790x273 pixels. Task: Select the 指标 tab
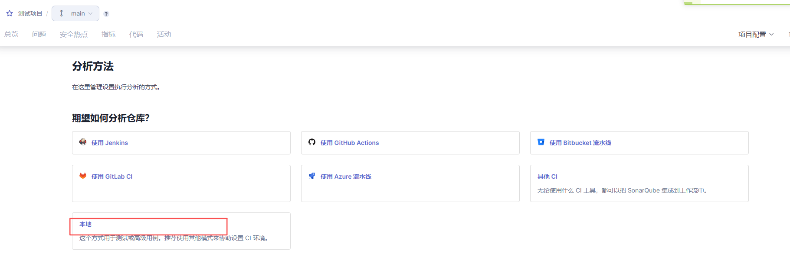point(108,34)
